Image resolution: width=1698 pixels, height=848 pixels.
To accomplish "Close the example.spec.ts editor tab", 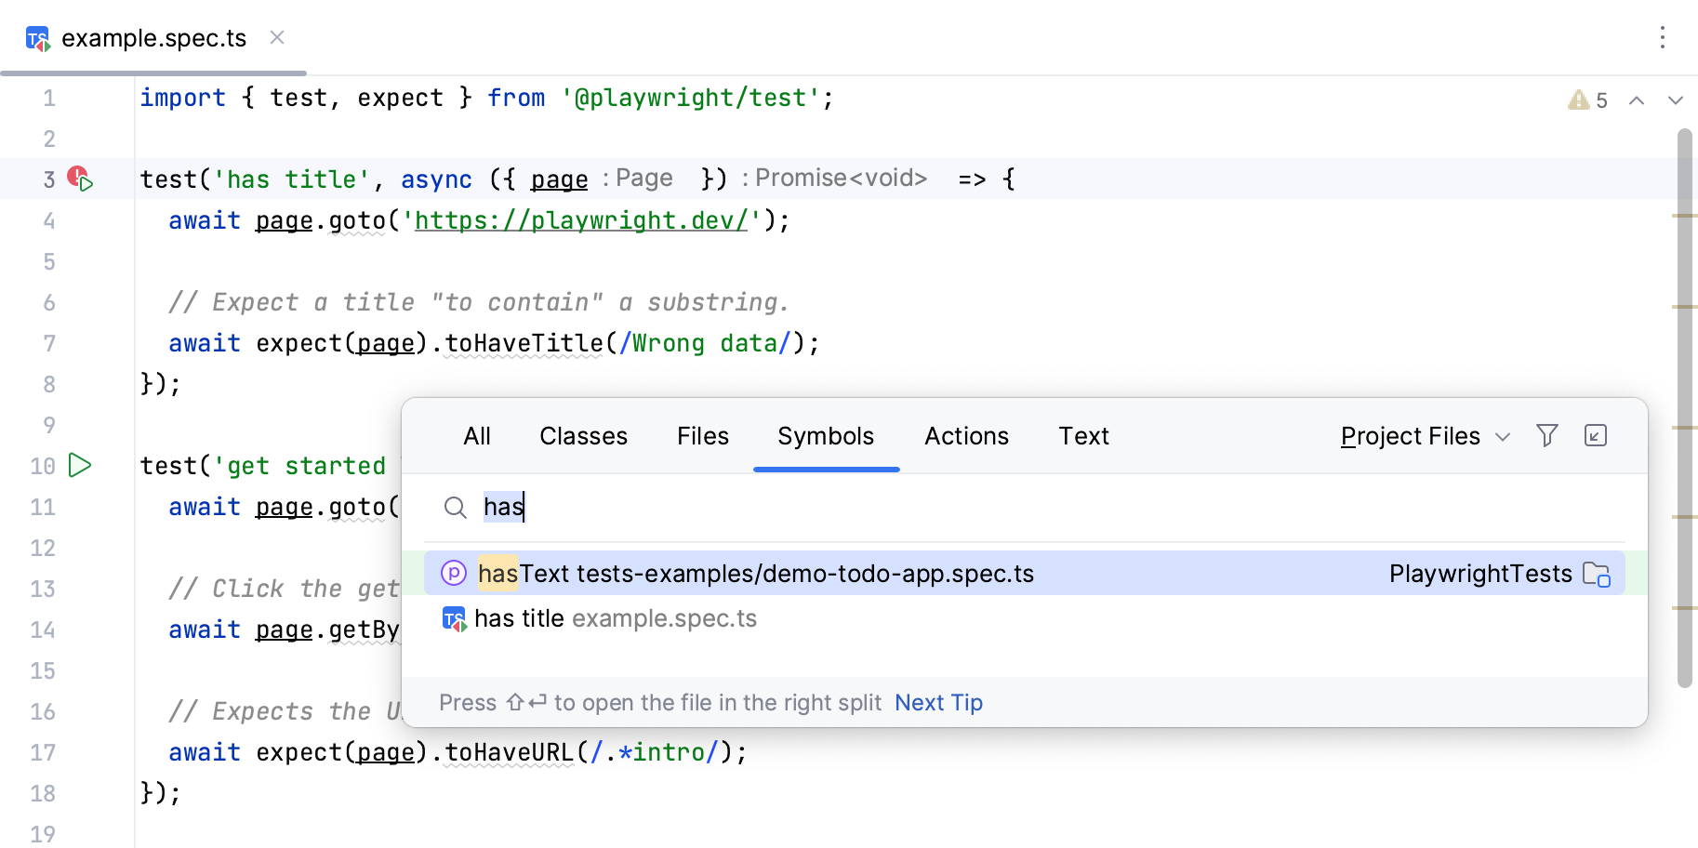I will [276, 37].
